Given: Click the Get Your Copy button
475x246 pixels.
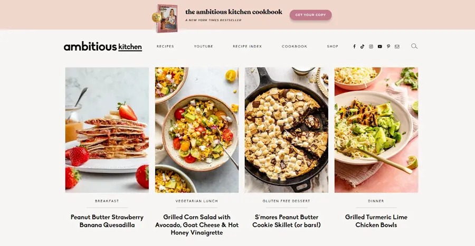Looking at the screenshot, I should pyautogui.click(x=310, y=15).
